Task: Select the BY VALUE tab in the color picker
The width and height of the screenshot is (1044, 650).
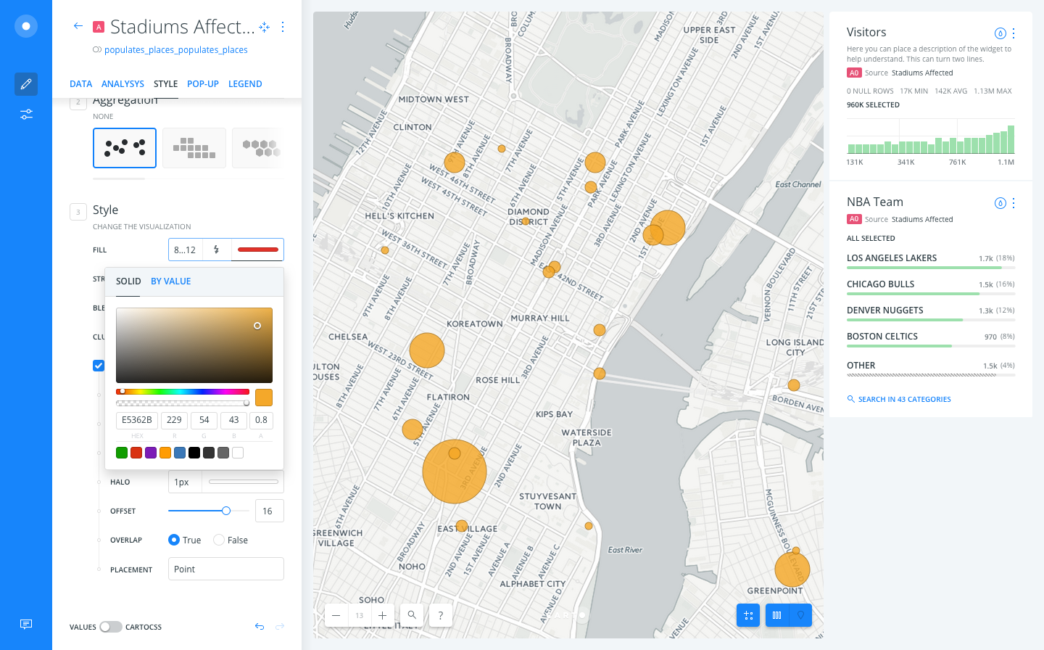Action: [x=170, y=281]
